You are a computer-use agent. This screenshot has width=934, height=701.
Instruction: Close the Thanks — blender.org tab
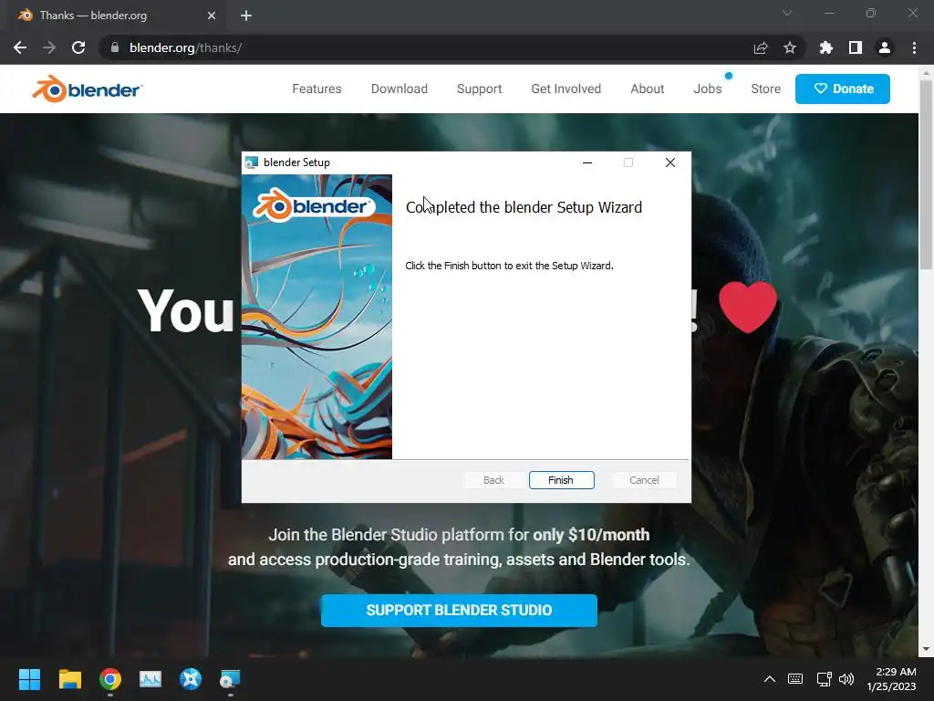[x=212, y=16]
